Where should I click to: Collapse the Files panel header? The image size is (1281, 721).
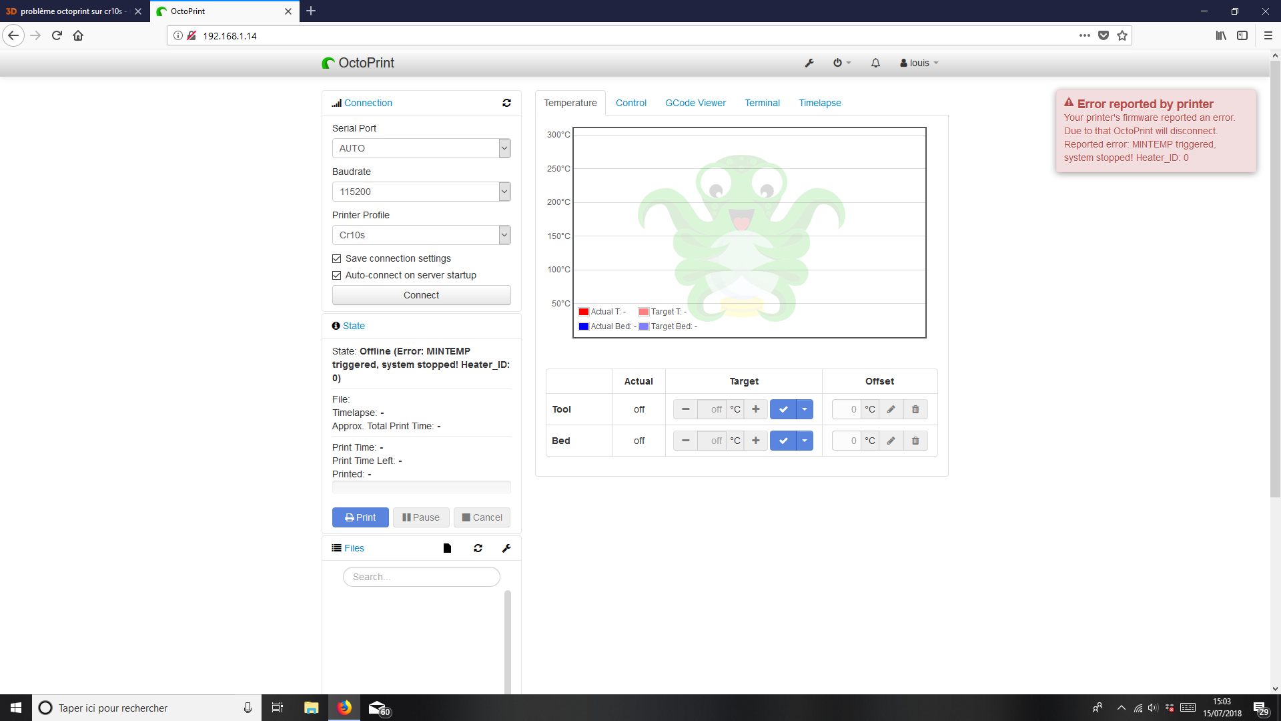pyautogui.click(x=354, y=548)
